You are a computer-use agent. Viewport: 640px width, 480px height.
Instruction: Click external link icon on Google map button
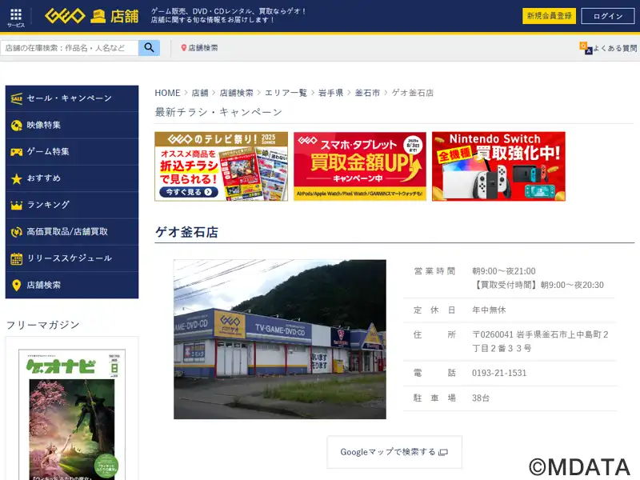pos(443,452)
